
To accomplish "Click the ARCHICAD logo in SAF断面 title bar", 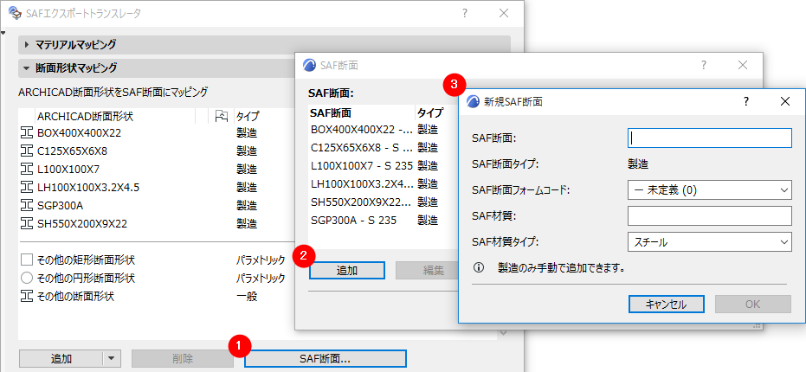I will point(309,65).
